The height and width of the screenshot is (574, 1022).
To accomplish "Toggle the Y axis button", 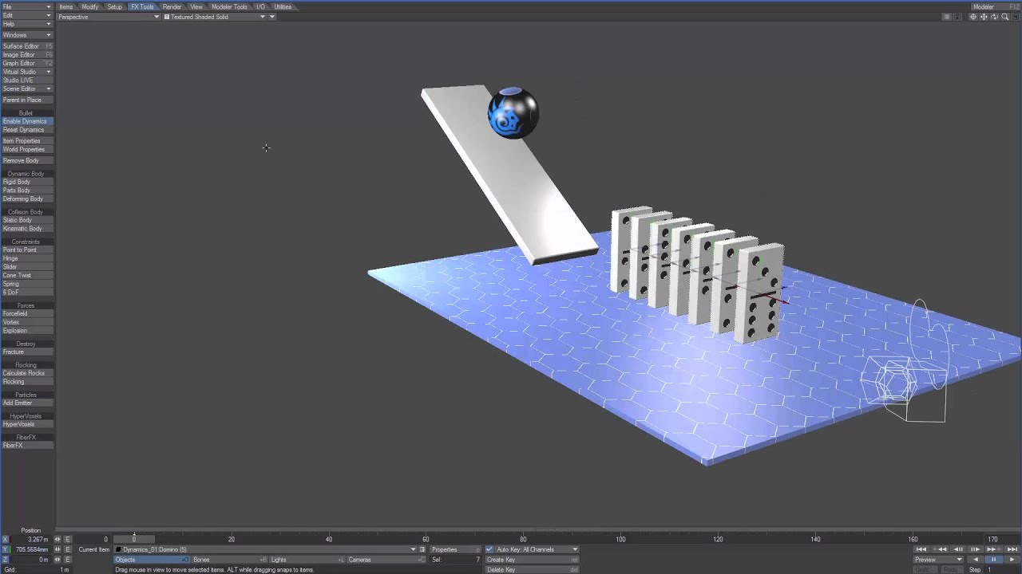I will [x=5, y=549].
